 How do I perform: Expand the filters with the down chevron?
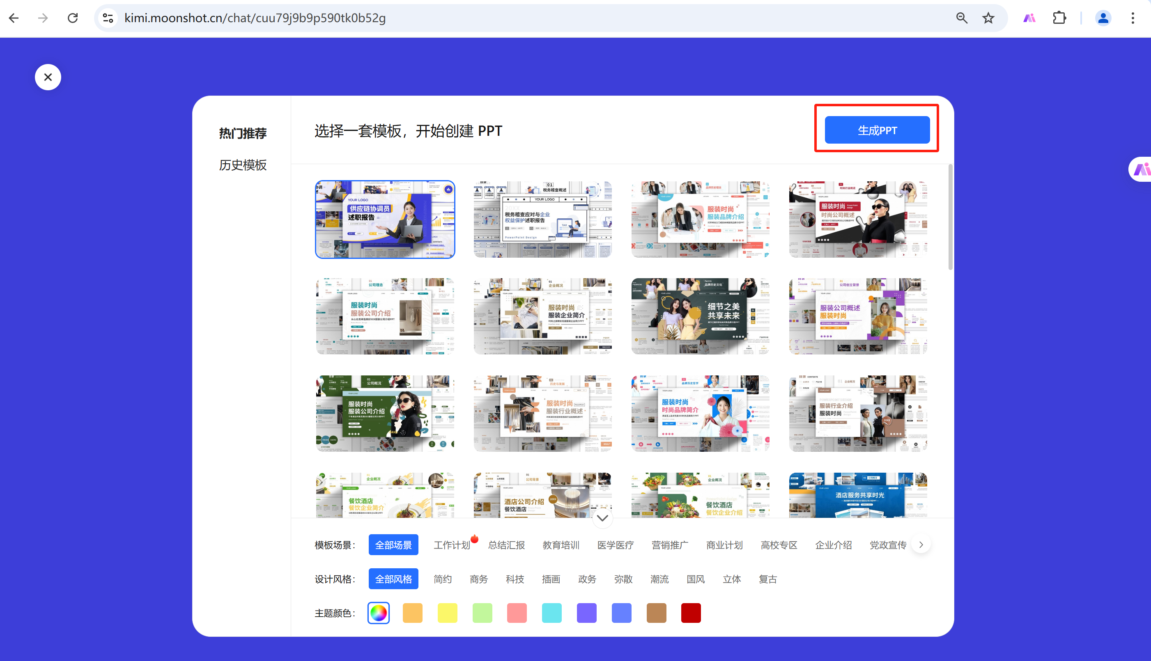click(602, 518)
